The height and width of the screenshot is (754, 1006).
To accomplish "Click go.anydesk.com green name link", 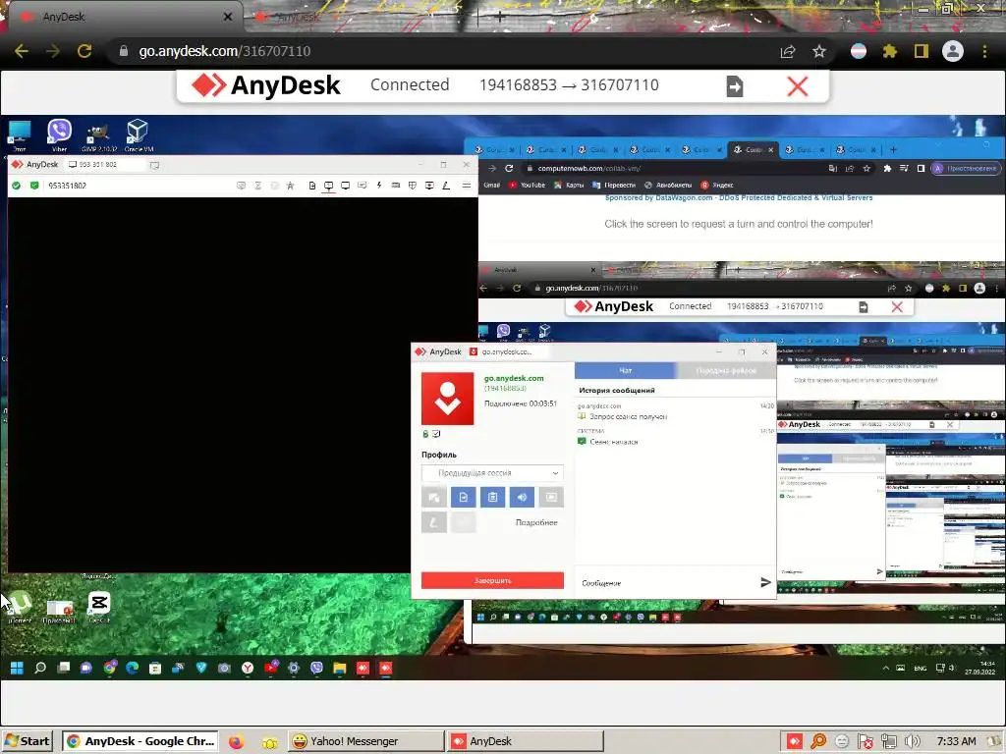I will 514,378.
